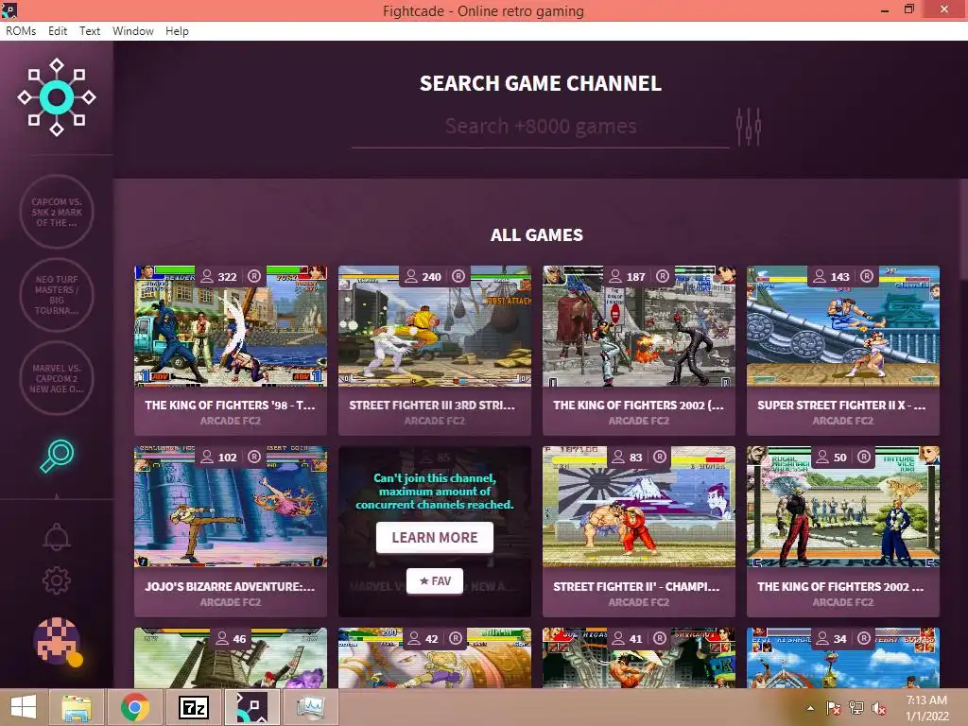Click R badge on King of Fighters 2002 card with 187 players
Image resolution: width=968 pixels, height=726 pixels.
[663, 276]
